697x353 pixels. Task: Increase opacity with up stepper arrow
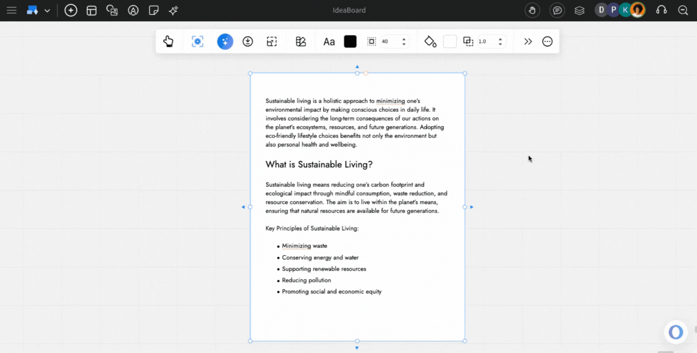500,39
